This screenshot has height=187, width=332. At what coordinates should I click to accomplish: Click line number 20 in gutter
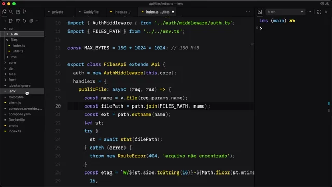[x=58, y=106]
